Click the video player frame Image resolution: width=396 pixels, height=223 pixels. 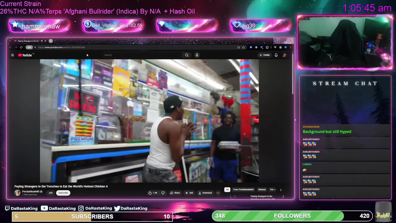(x=149, y=121)
